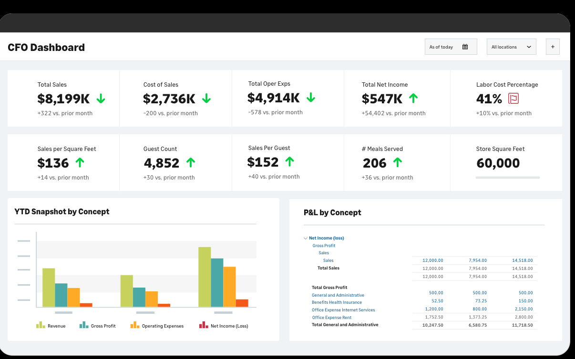Collapse the Net Income (loss) tree row
The width and height of the screenshot is (575, 359).
click(x=306, y=238)
